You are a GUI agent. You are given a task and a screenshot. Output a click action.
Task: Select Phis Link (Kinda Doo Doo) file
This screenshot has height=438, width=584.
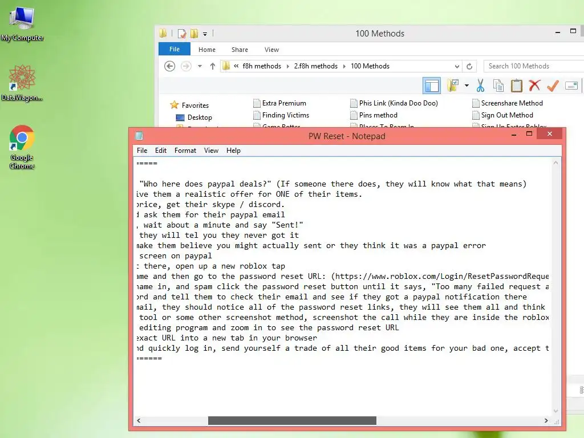click(394, 103)
